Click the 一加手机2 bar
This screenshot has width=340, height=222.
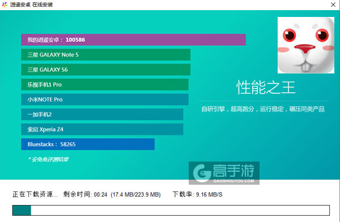pyautogui.click(x=102, y=114)
